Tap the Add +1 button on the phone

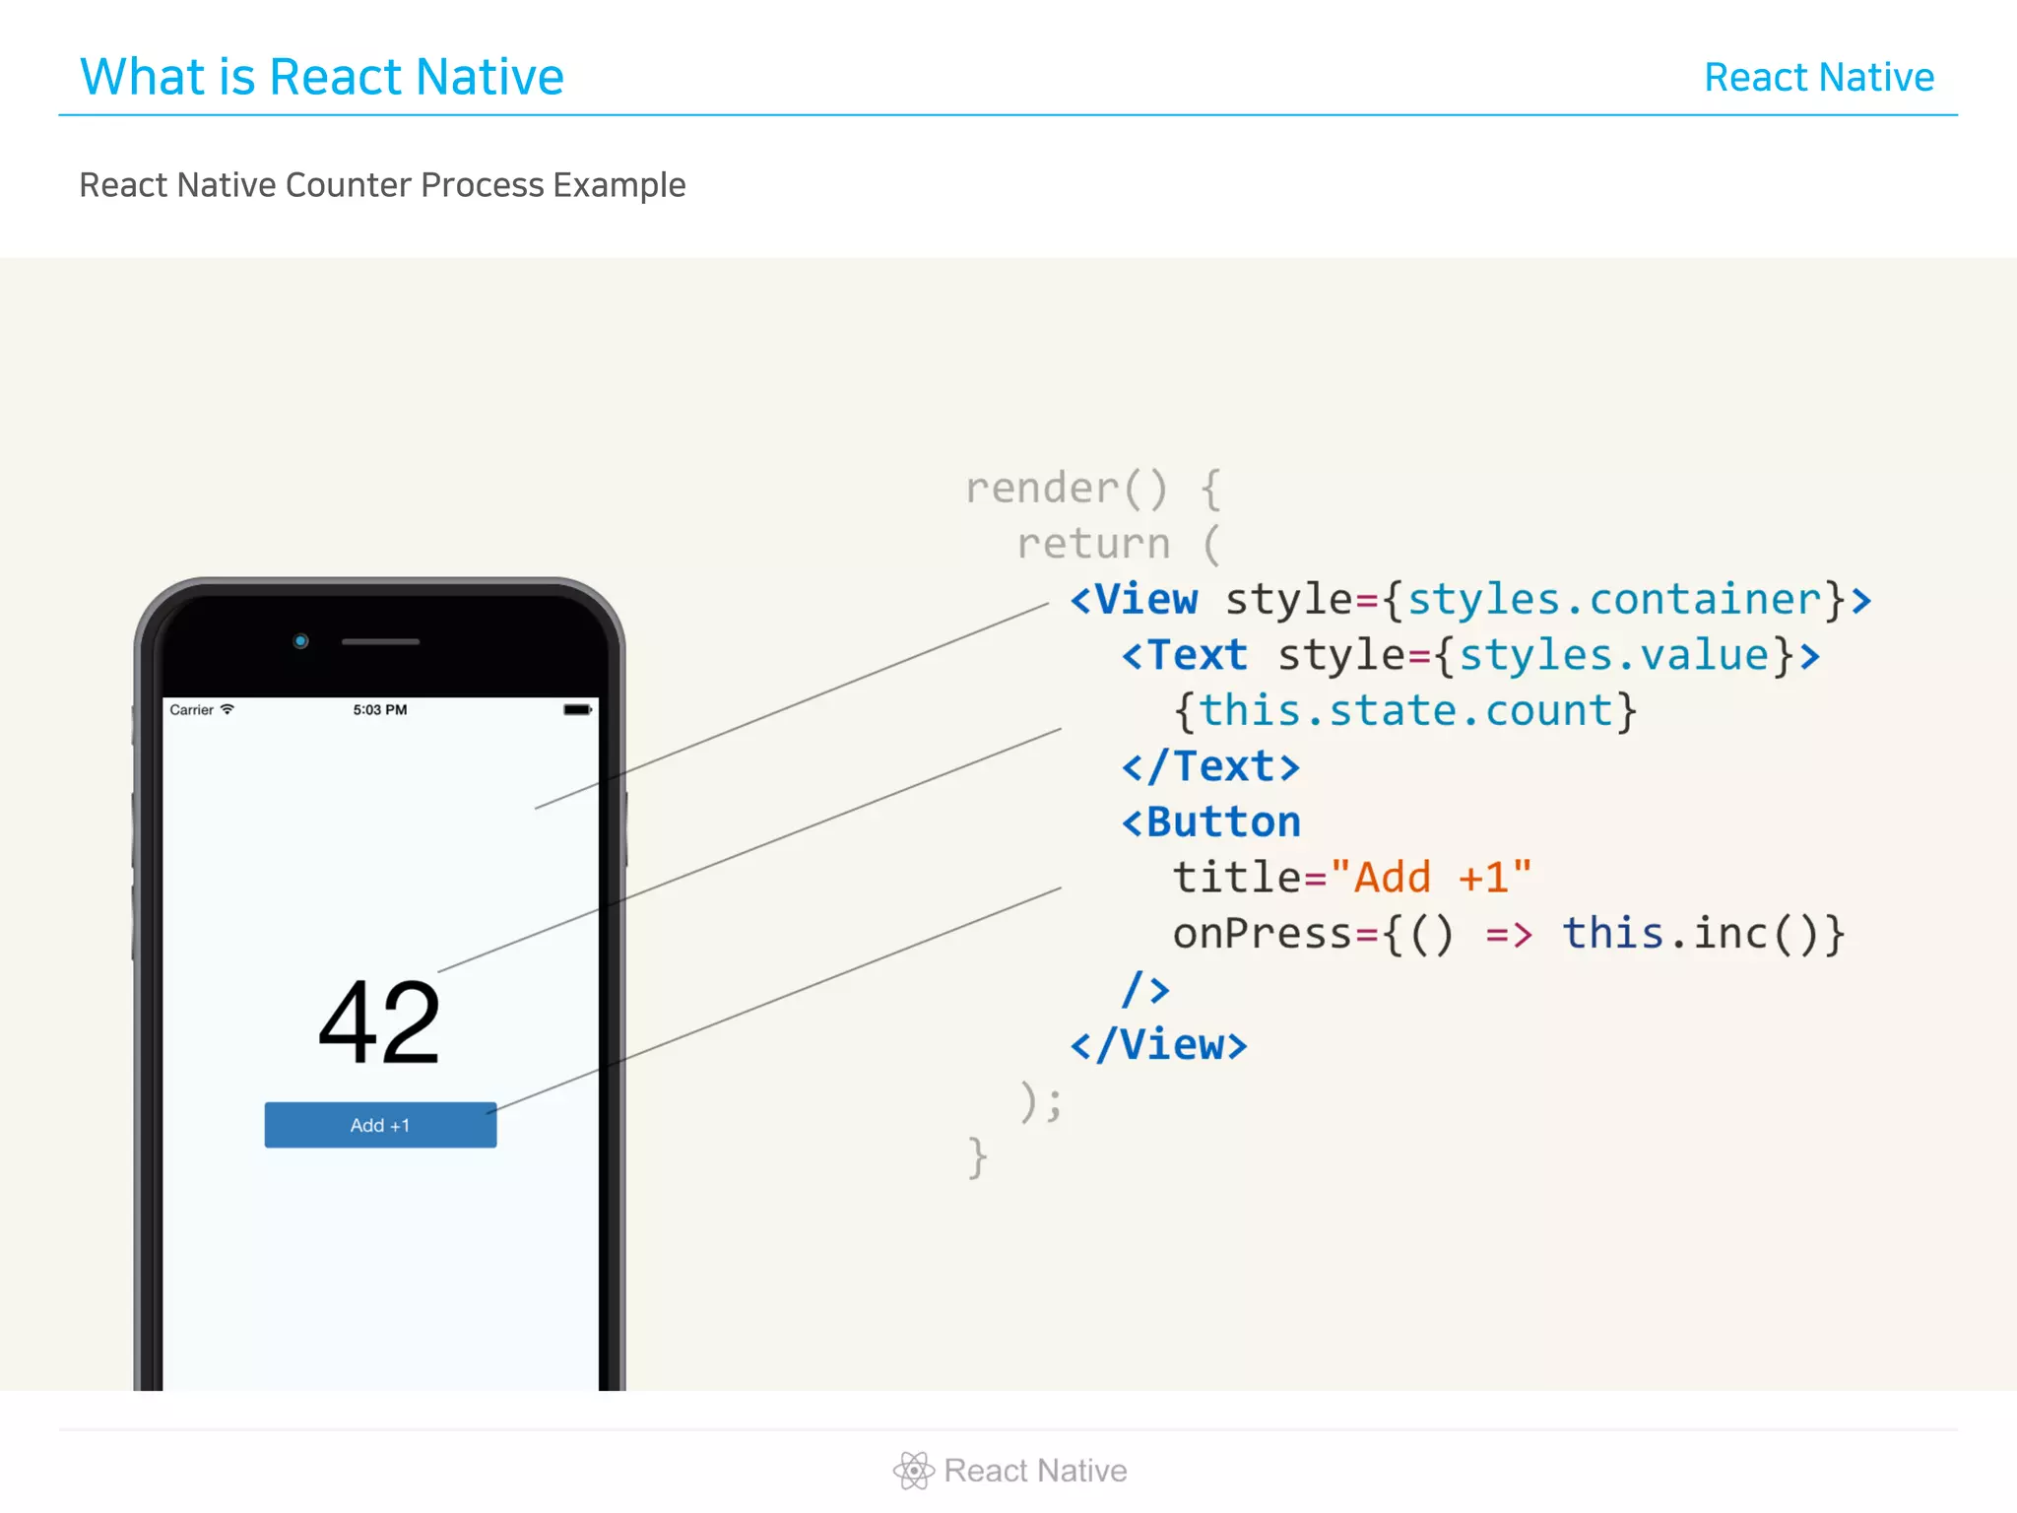coord(380,1124)
